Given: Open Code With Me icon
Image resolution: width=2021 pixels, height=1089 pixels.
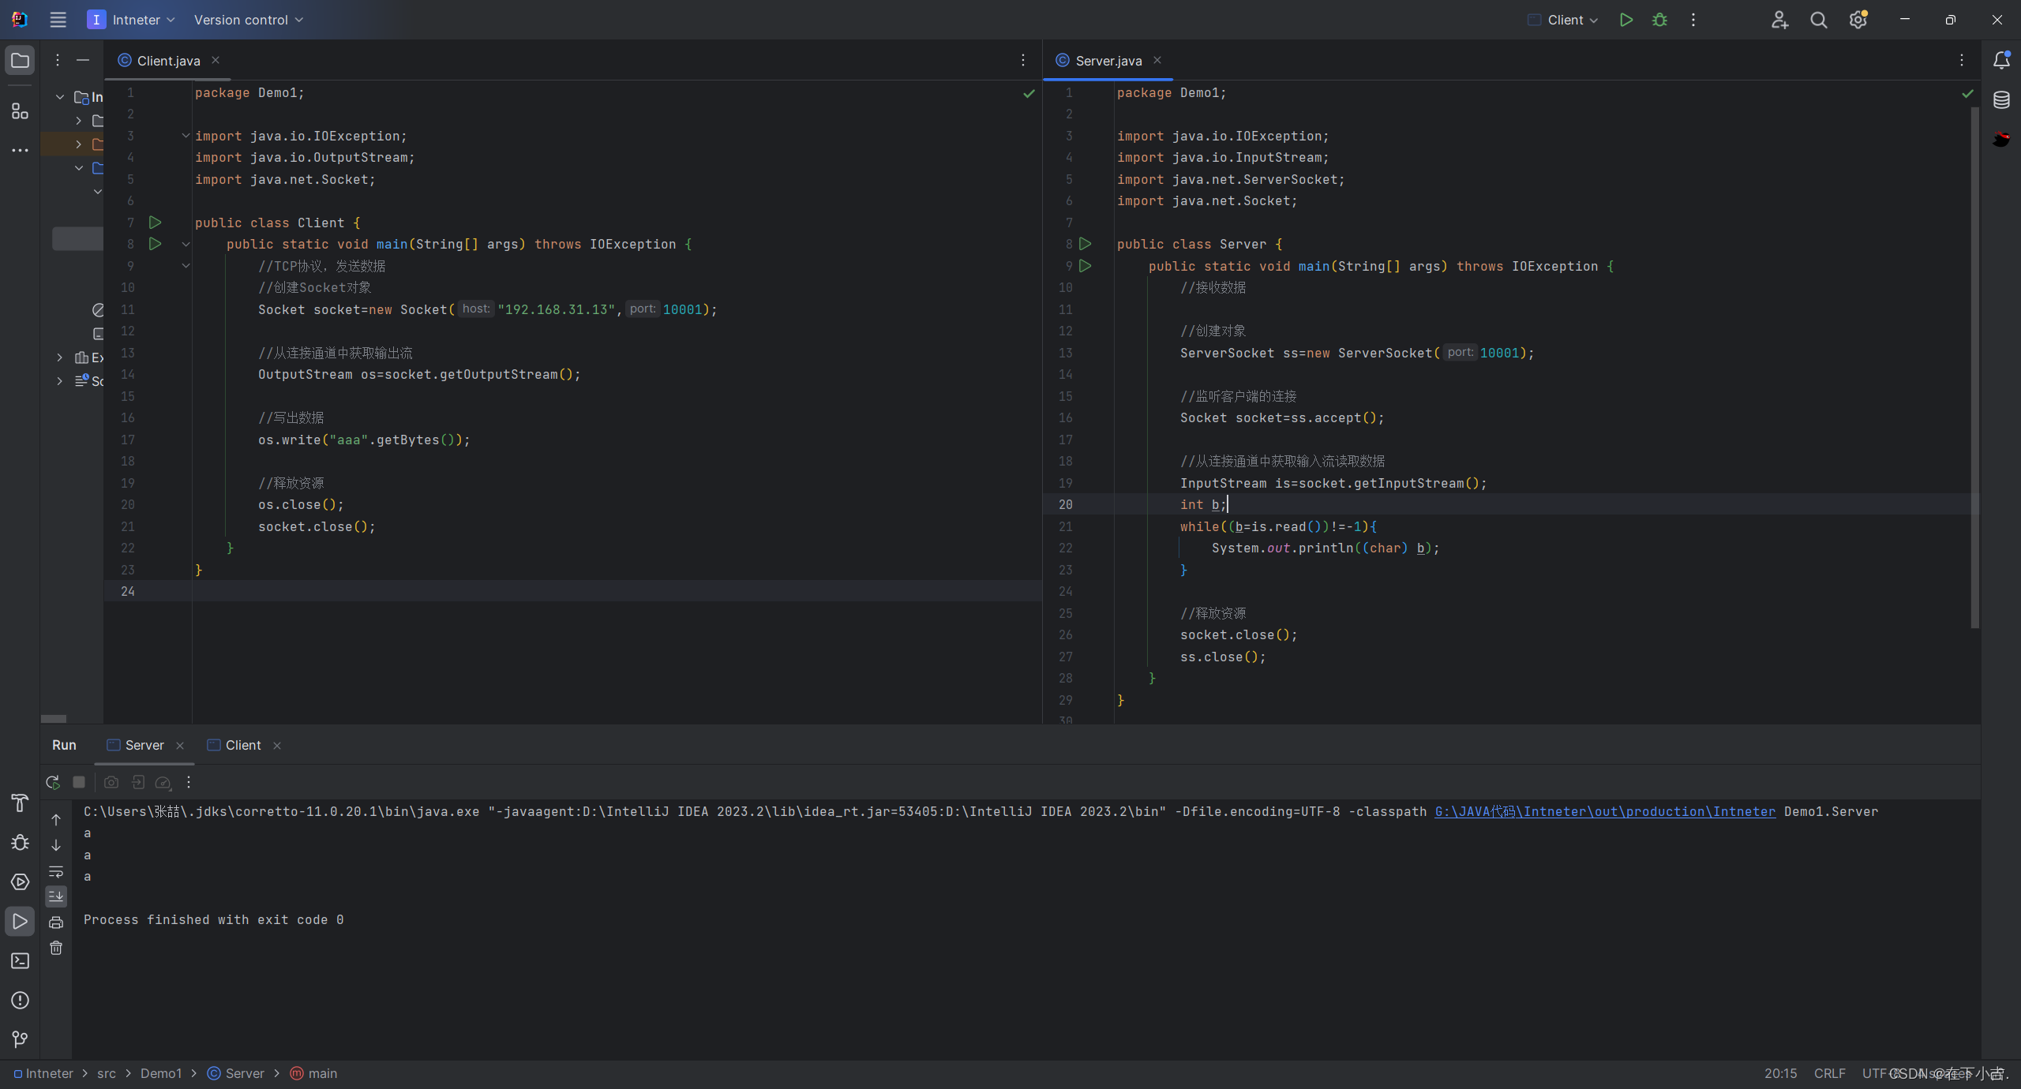Looking at the screenshot, I should [1779, 20].
